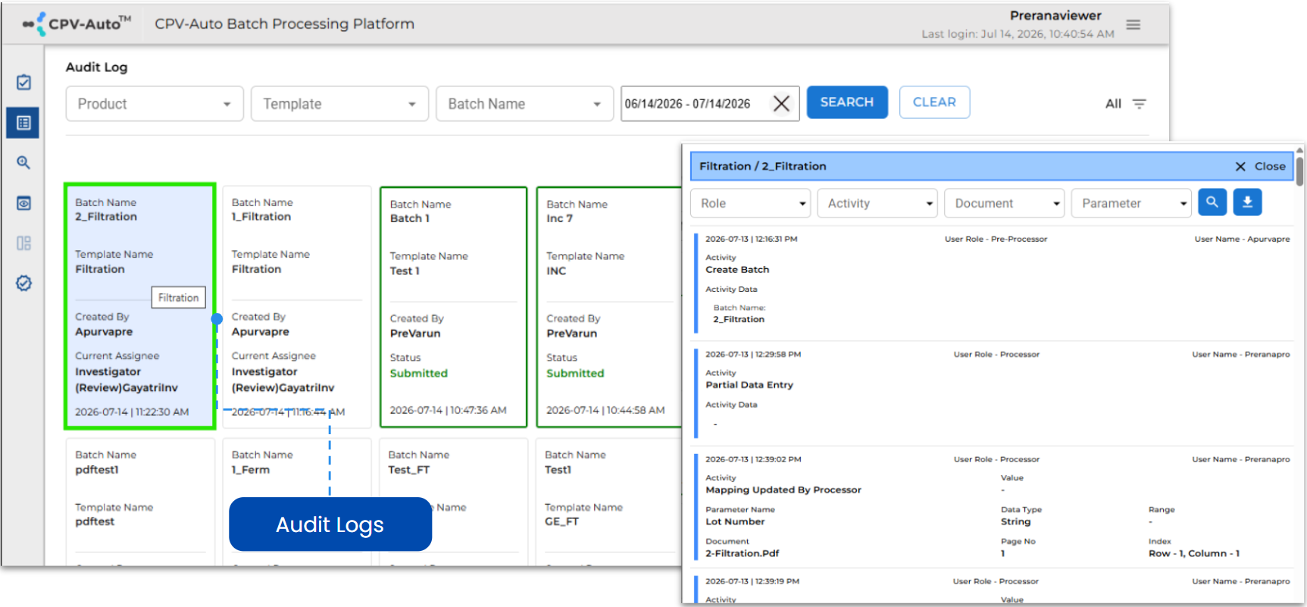
Task: Open the Document filter dropdown
Action: click(1005, 203)
